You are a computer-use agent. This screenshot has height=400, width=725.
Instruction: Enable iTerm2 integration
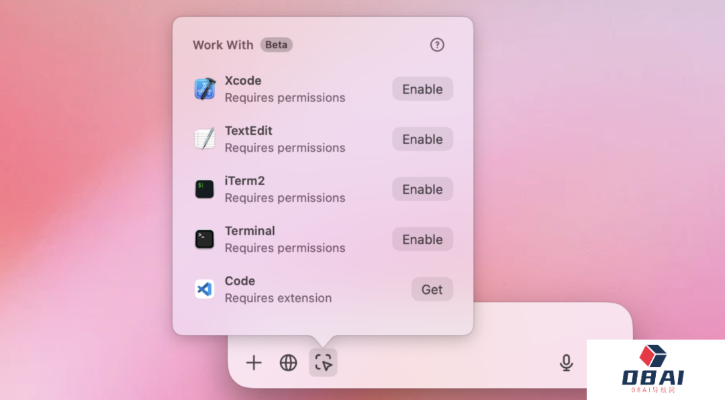[422, 189]
